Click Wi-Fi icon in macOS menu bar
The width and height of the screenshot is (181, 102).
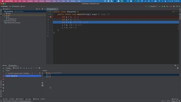tap(159, 1)
